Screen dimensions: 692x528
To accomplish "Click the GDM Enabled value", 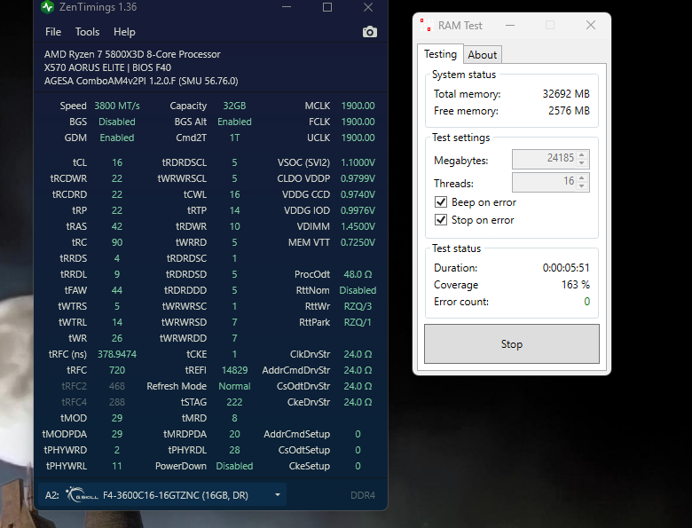I will pos(117,138).
